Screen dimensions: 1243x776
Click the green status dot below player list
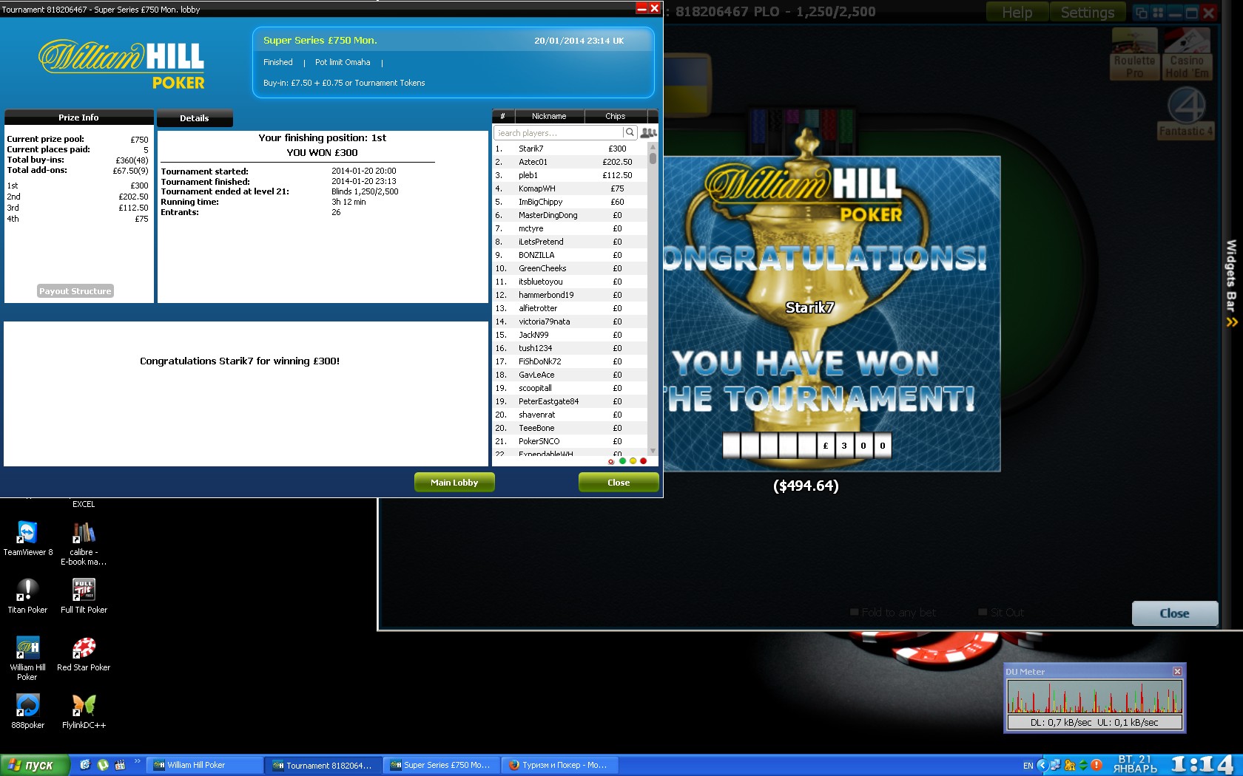622,461
